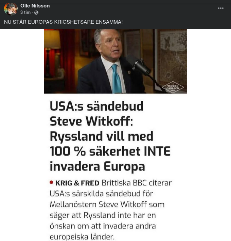Viewport: 231px width, 241px height.
Task: Click Olle Nilsson's profile avatar
Action: coord(11,9)
